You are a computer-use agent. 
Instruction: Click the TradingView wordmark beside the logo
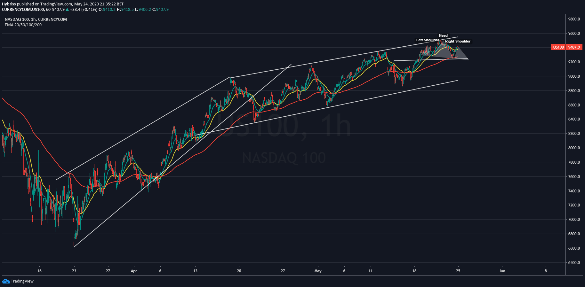point(22,281)
